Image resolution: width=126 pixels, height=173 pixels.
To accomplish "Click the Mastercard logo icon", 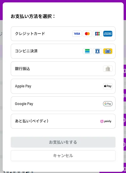I will coord(87,34).
